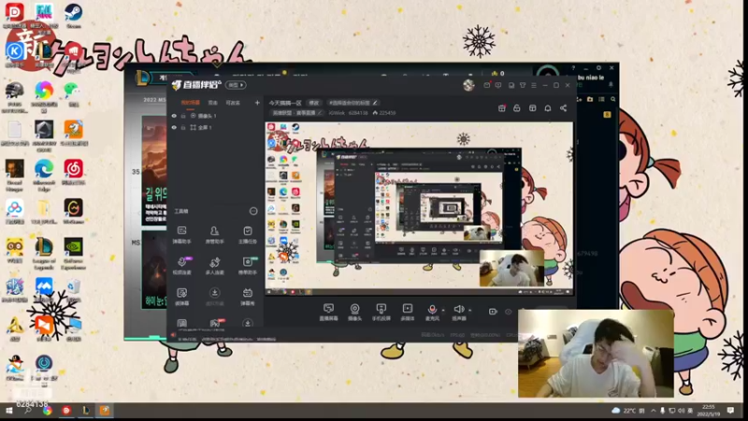Open the notifications bell above the preview
The width and height of the screenshot is (748, 421).
tap(548, 109)
